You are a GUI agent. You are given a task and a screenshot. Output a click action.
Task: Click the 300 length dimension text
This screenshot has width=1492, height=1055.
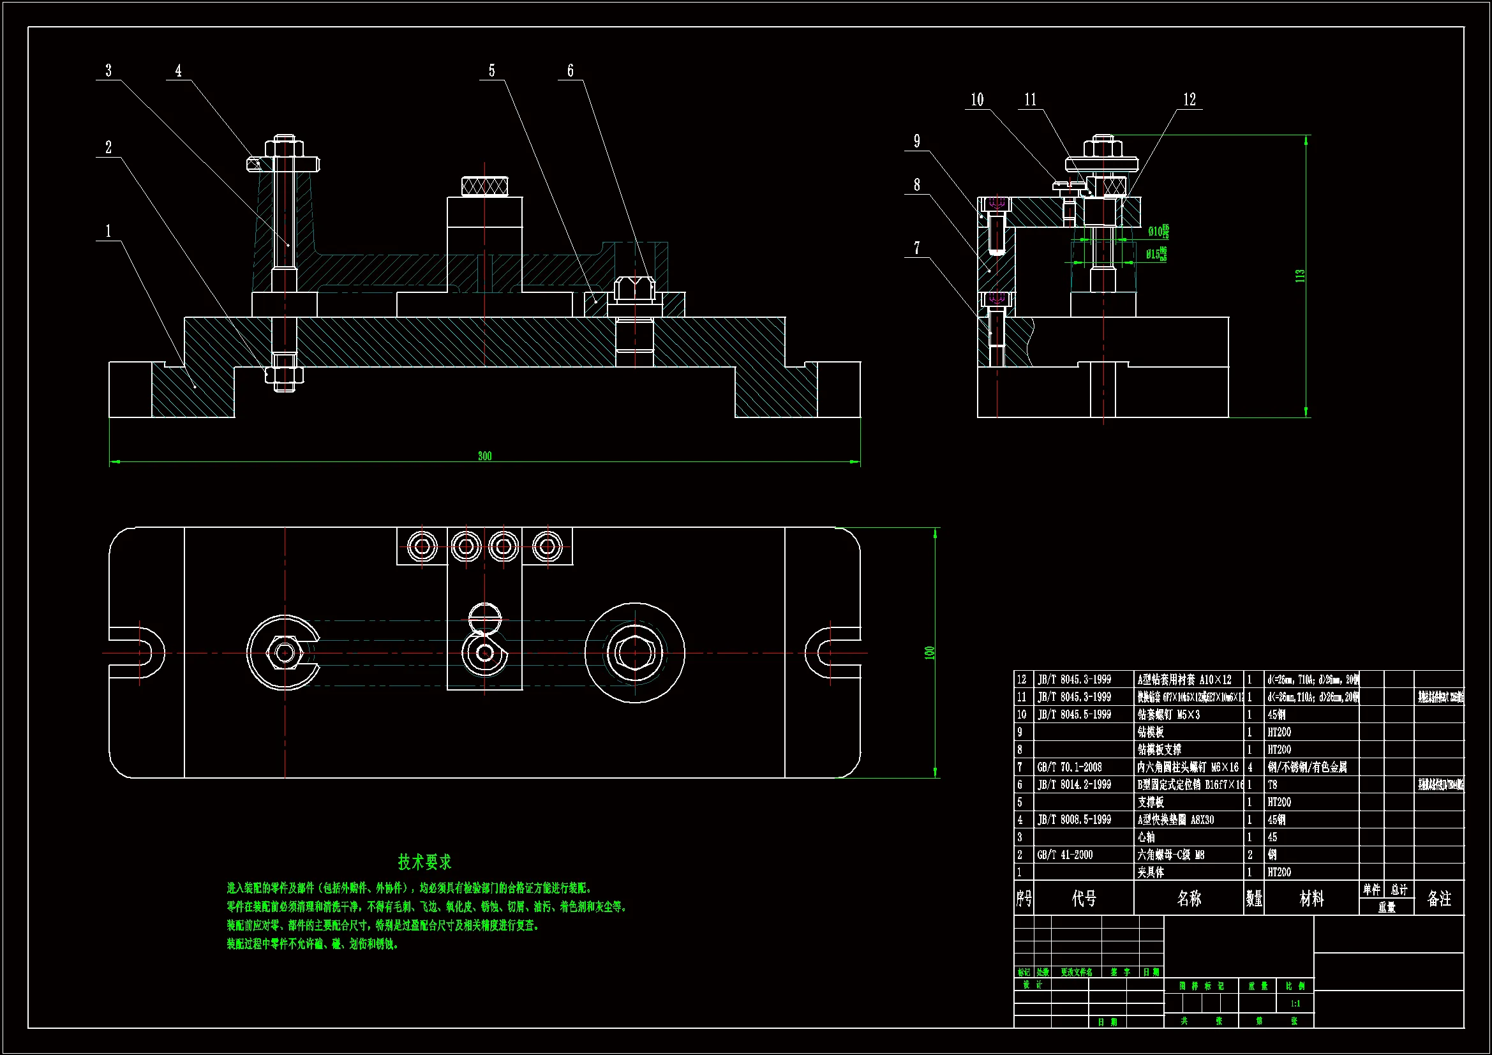(485, 456)
